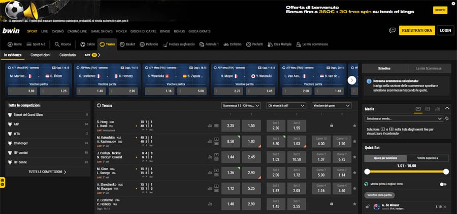
Task: Remove A. de Minaur quick bet selection
Action: (x=445, y=207)
